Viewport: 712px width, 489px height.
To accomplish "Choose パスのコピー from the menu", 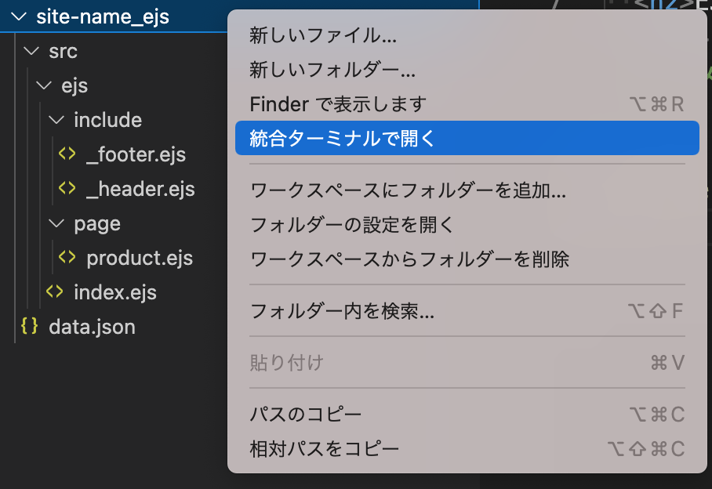I will tap(306, 415).
